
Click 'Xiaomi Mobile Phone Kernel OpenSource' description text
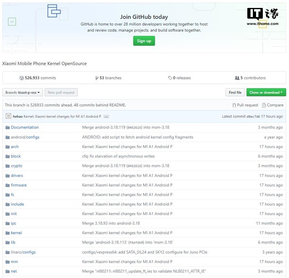pyautogui.click(x=44, y=63)
